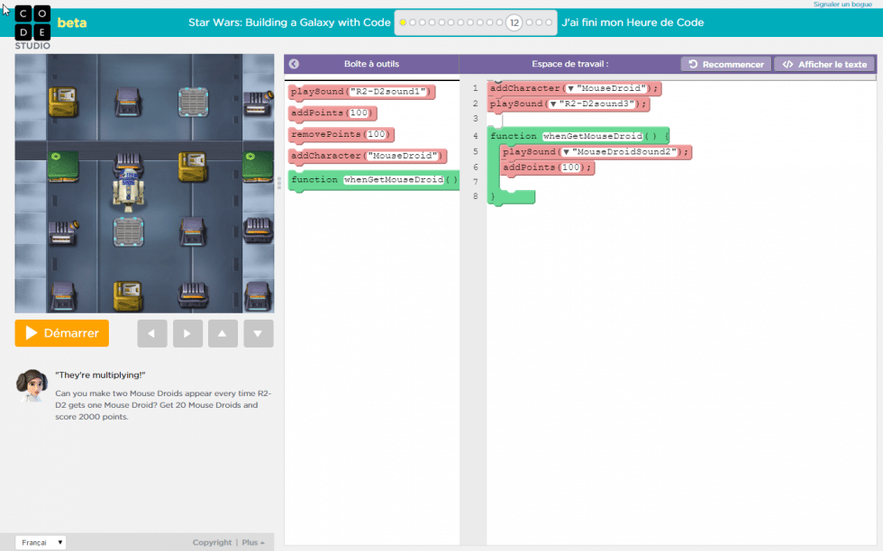The width and height of the screenshot is (883, 551).
Task: Click the Démarrer run button
Action: point(62,333)
